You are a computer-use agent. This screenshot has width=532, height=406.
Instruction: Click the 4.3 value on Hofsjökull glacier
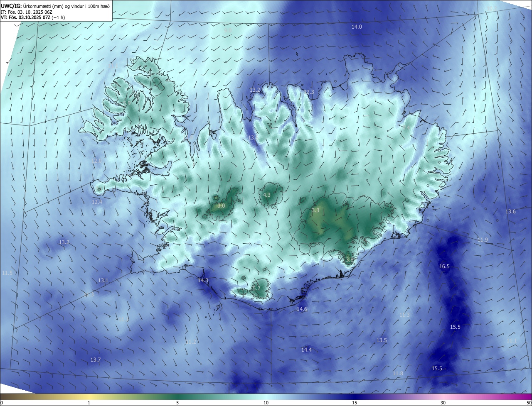click(x=267, y=195)
